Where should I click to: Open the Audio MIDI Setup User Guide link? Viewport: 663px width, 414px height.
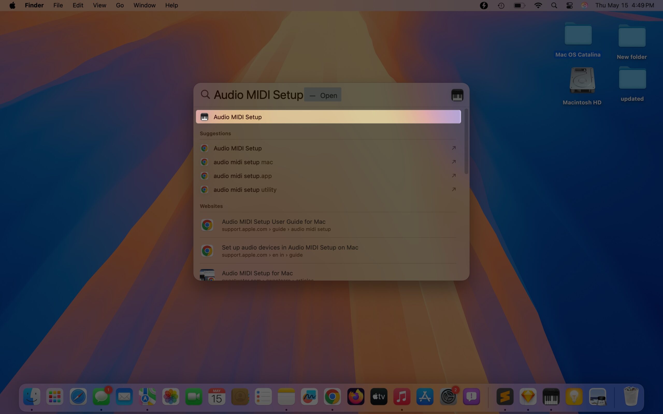point(273,221)
